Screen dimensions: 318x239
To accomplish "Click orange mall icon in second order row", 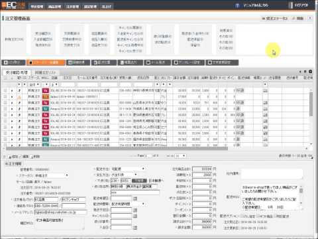I will [46, 97].
